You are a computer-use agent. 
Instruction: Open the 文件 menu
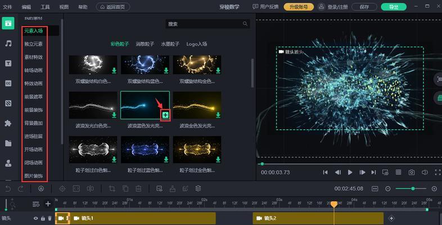[7, 7]
